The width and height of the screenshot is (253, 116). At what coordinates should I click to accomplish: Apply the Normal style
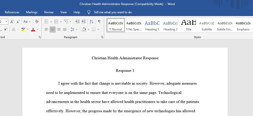pyautogui.click(x=116, y=25)
